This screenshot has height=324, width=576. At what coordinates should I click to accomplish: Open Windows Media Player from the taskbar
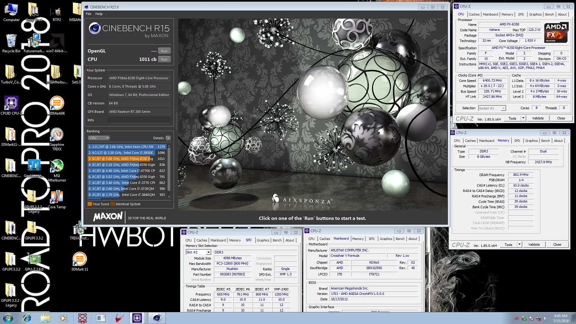click(x=63, y=318)
